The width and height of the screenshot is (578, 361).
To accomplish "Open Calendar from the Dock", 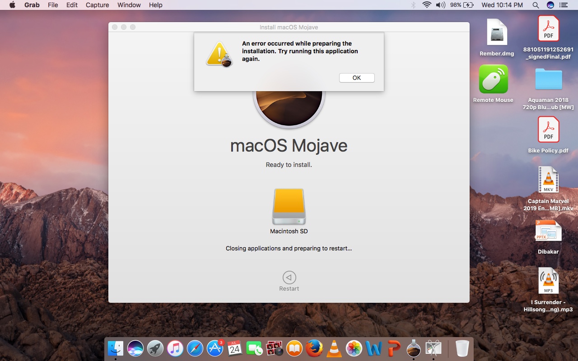I will click(235, 348).
